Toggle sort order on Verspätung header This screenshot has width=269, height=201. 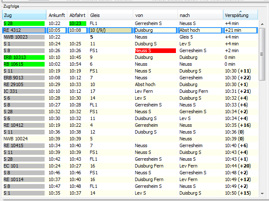[240, 15]
